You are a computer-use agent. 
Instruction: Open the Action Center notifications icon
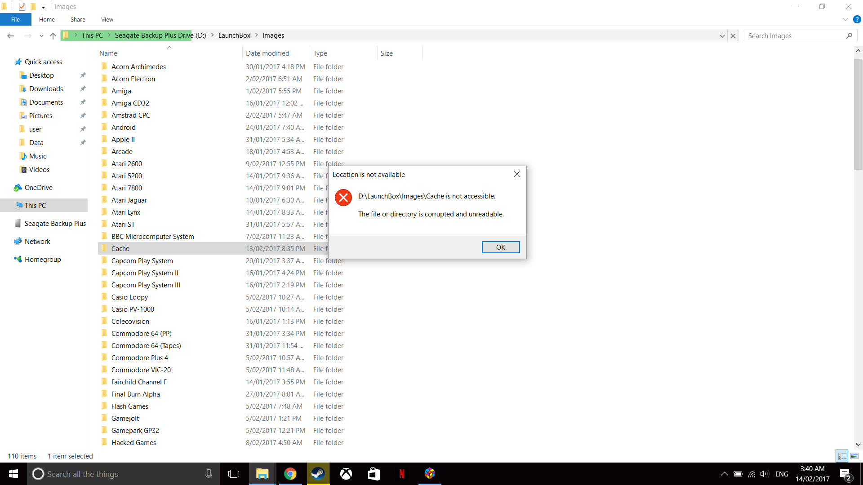pyautogui.click(x=845, y=474)
